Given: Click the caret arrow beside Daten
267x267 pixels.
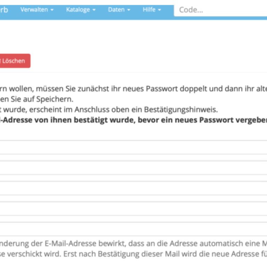Looking at the screenshot, I should [x=129, y=10].
